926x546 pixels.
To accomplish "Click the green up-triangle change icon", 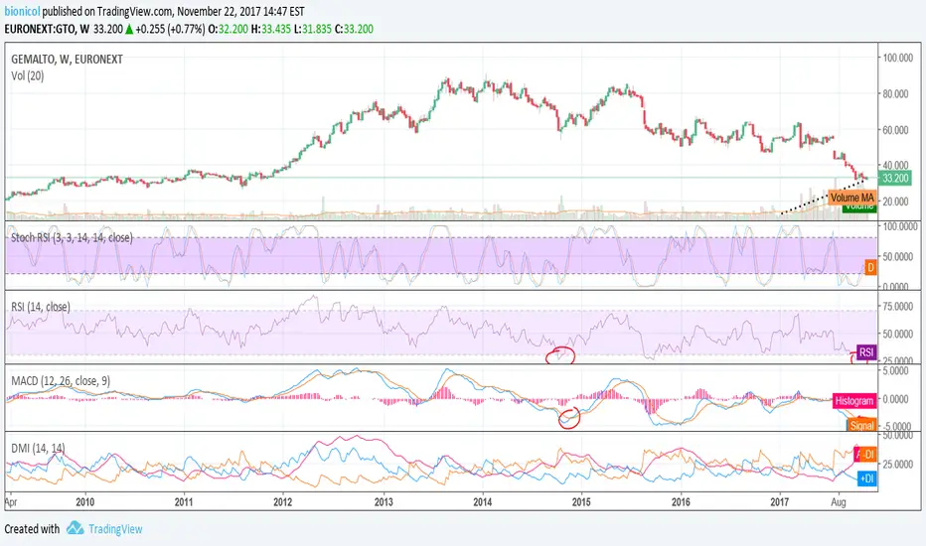I will (129, 30).
